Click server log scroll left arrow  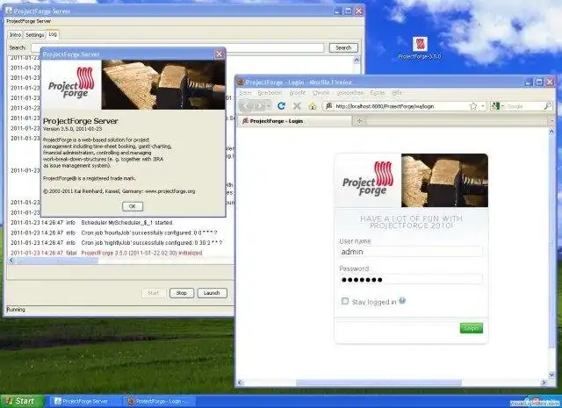coord(11,261)
